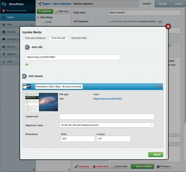This screenshot has width=186, height=172.
Task: Click the Preview button
Action: pyautogui.click(x=164, y=166)
